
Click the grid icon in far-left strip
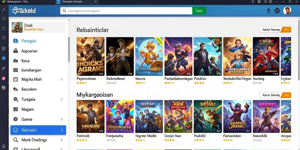4,48
